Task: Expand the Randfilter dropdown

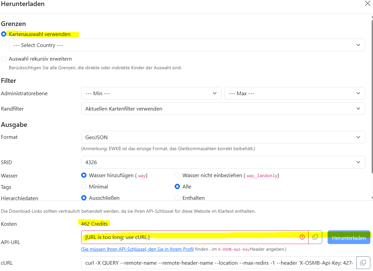Action: 223,109
